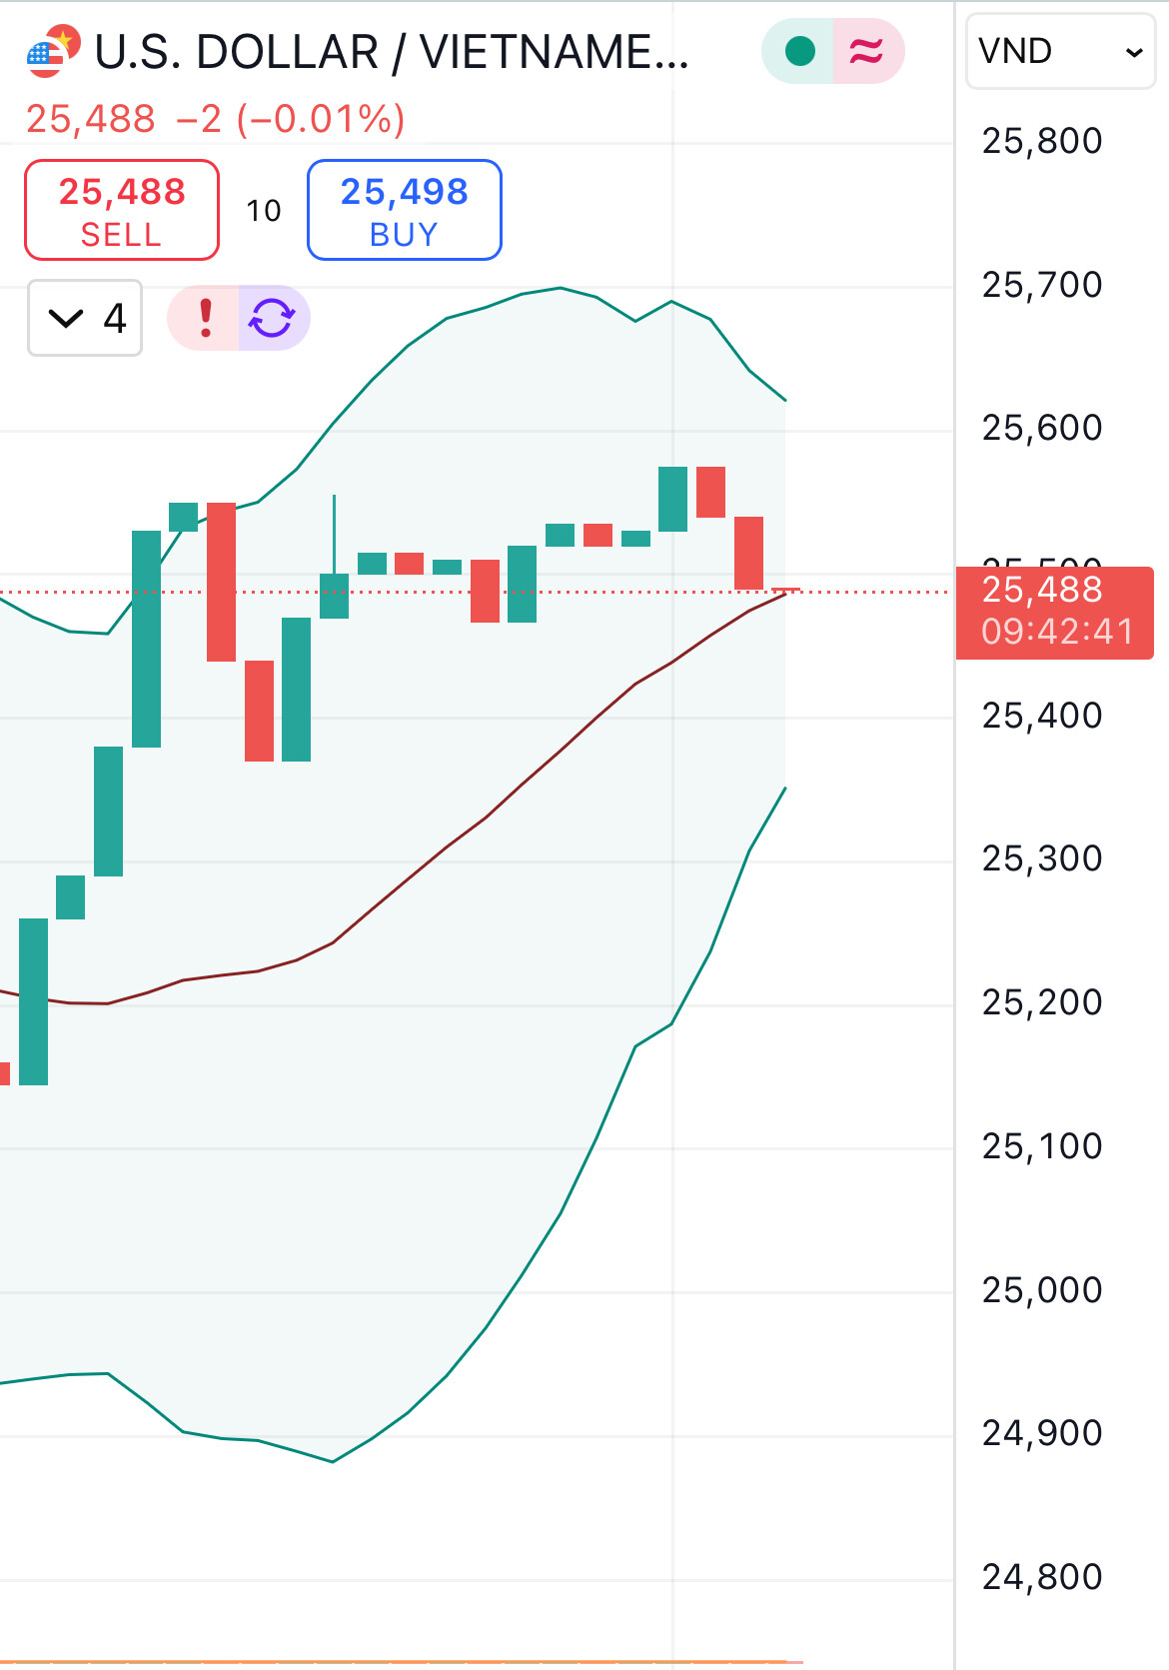Viewport: 1169px width, 1670px height.
Task: Open the U.S. Dollar / Vietnamese symbol title
Action: pos(392,52)
